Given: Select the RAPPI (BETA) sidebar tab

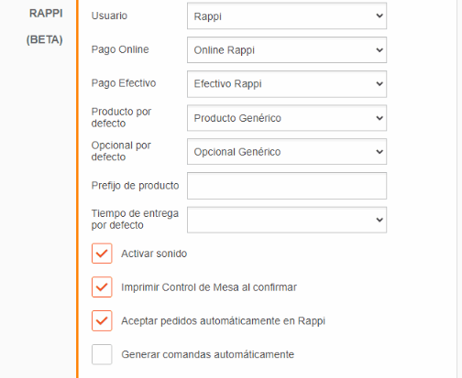Looking at the screenshot, I should click(x=45, y=27).
